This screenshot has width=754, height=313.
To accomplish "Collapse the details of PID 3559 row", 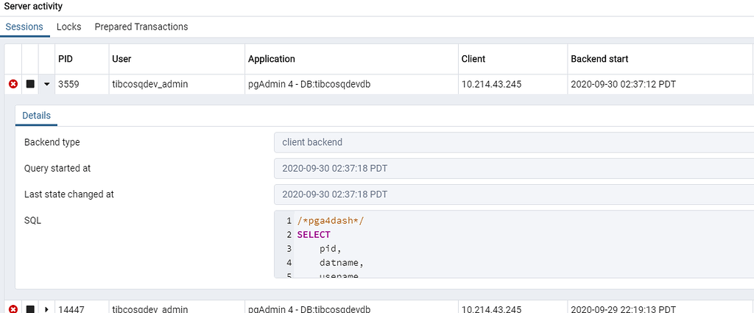I will pos(46,85).
